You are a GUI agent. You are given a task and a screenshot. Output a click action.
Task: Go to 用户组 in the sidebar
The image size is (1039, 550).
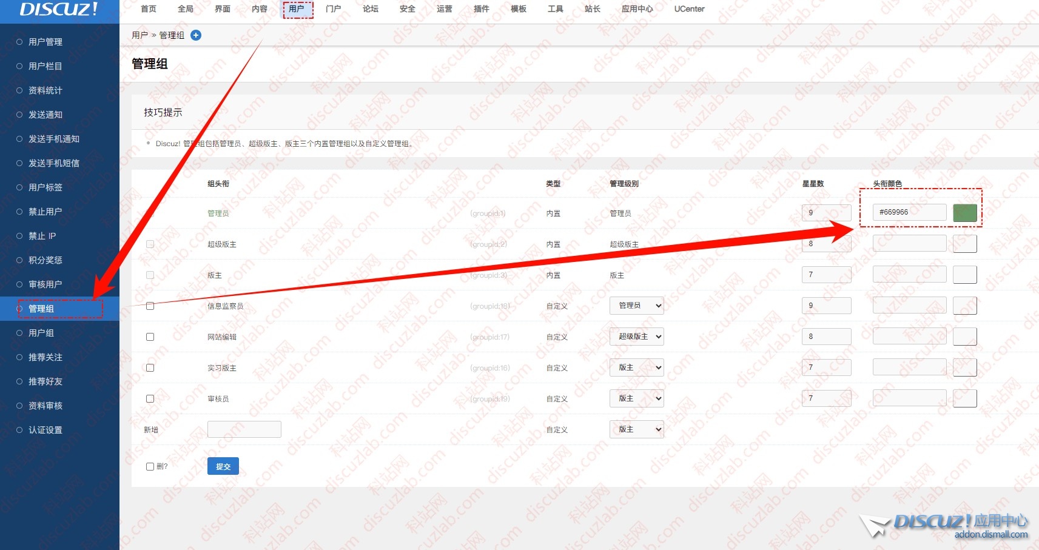click(41, 333)
